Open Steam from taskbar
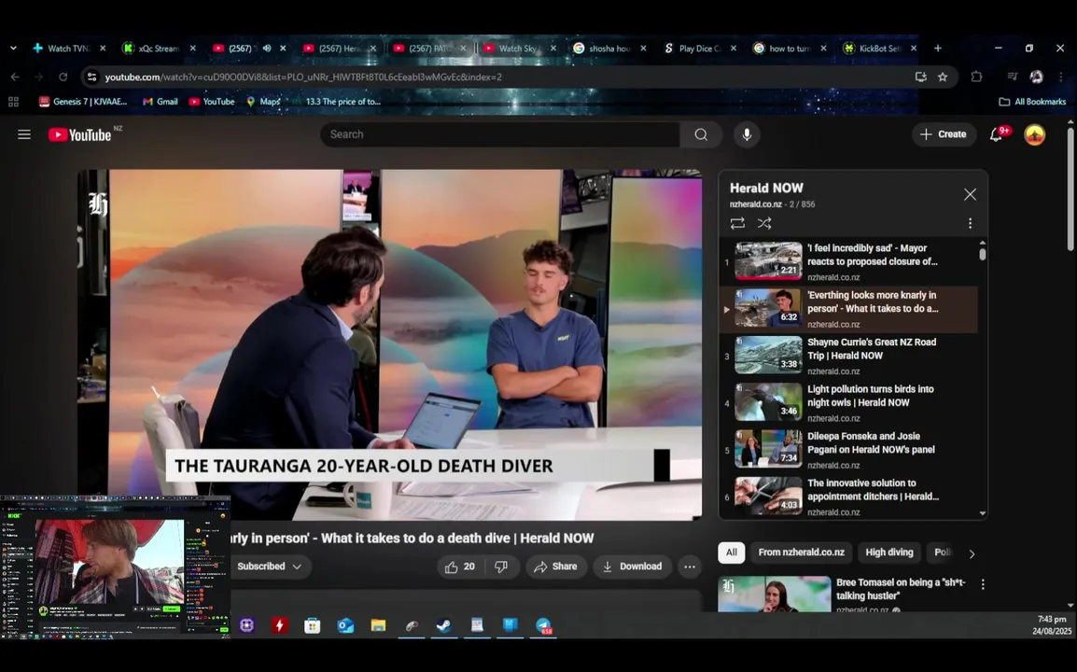This screenshot has height=672, width=1077. click(x=444, y=625)
